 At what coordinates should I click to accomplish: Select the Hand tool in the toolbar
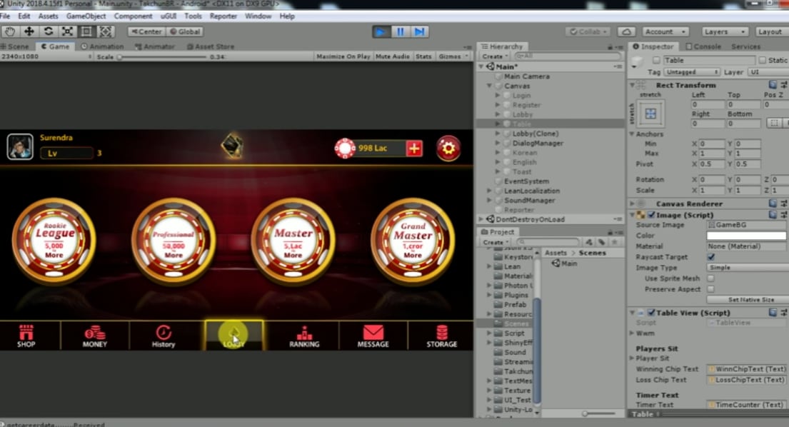coord(10,31)
